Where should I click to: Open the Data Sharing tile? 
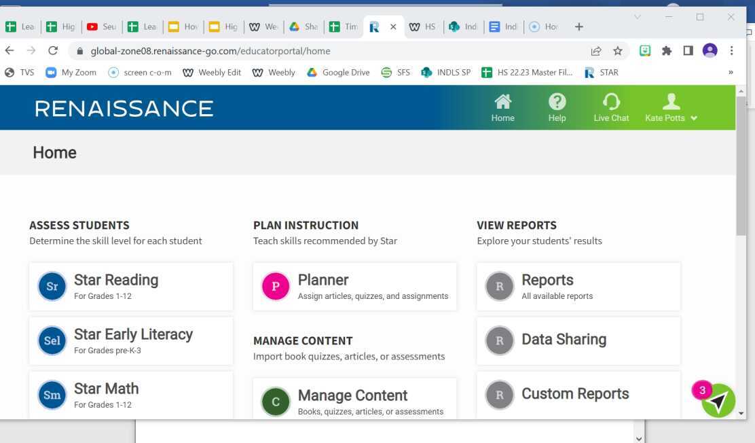click(x=578, y=341)
